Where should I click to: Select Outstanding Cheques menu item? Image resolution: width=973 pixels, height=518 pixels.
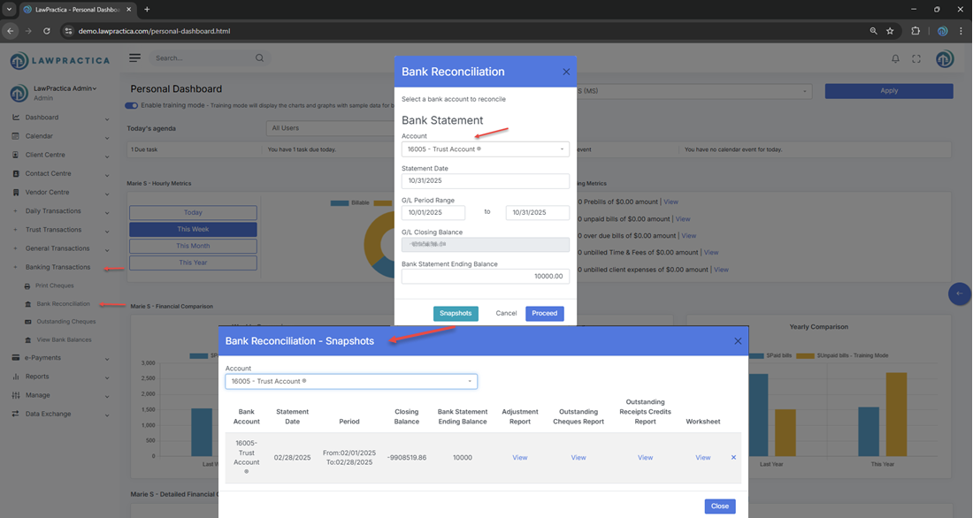[x=65, y=322]
